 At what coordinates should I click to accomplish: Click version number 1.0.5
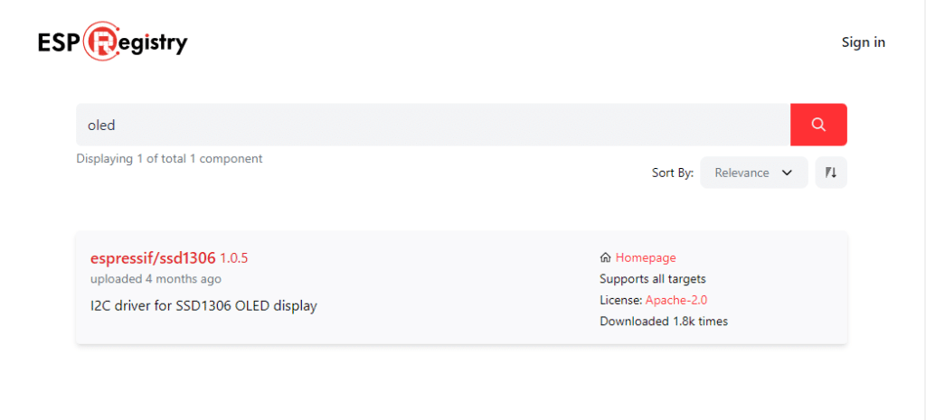click(x=234, y=258)
